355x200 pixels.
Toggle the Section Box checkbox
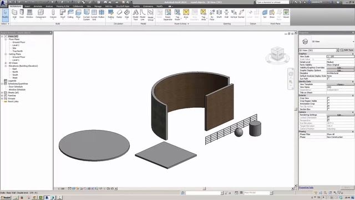(x=328, y=109)
